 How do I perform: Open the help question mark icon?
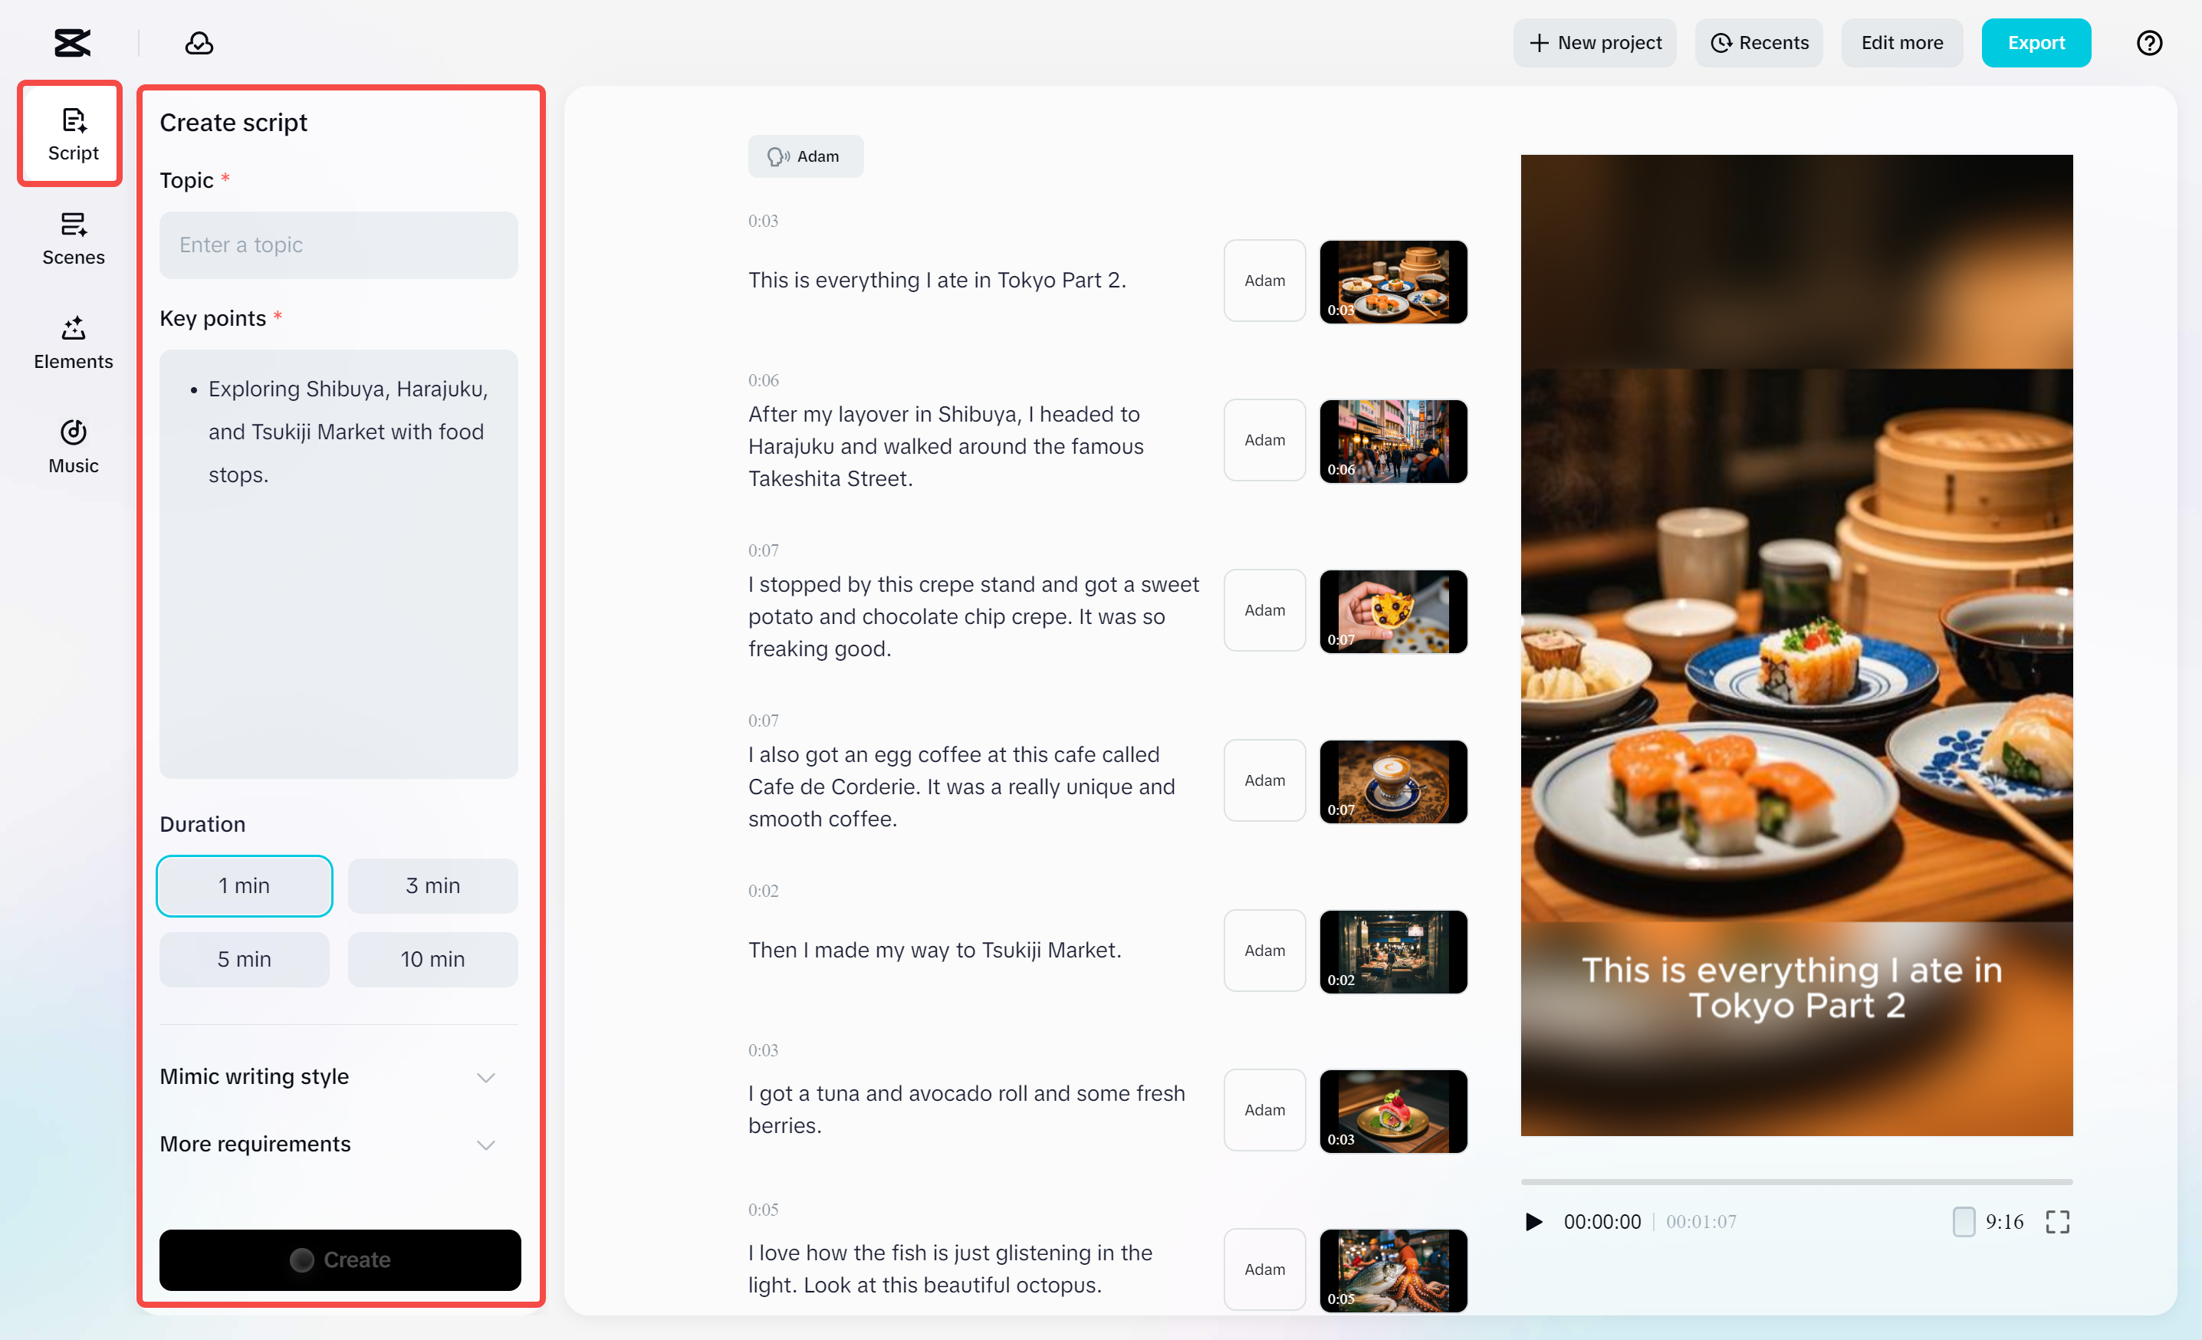pos(2148,43)
